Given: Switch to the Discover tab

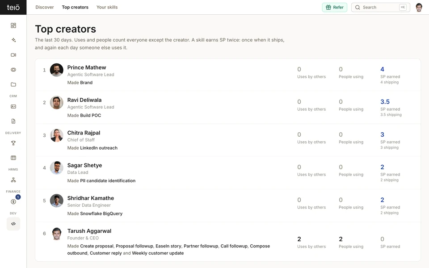Looking at the screenshot, I should 45,7.
